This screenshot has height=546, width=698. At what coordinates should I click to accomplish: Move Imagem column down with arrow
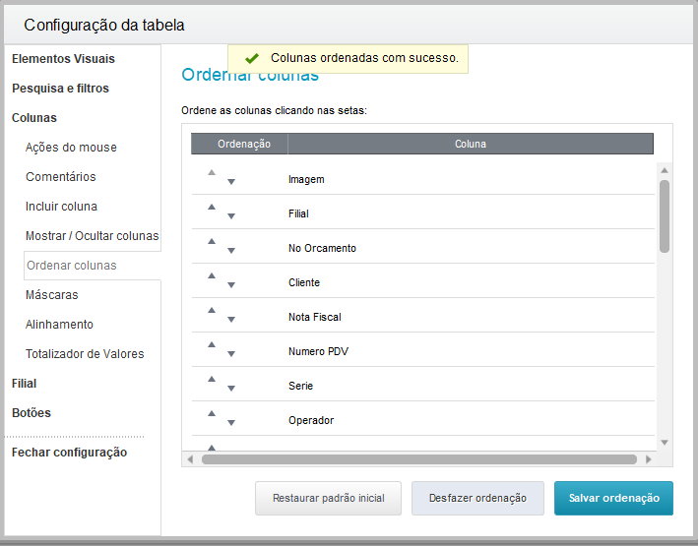click(x=231, y=182)
